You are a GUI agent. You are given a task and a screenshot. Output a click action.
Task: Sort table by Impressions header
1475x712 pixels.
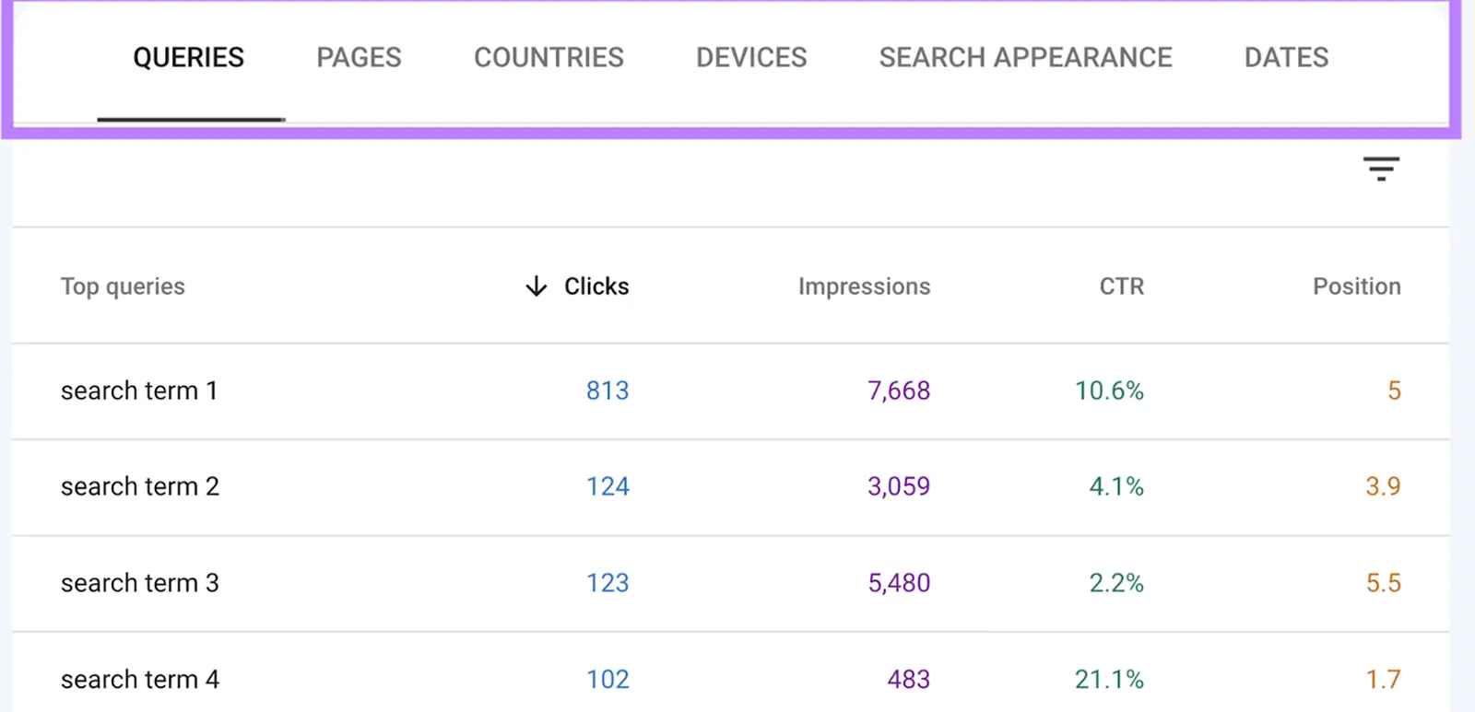point(864,286)
